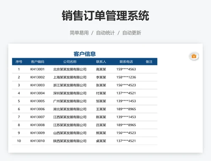
Task: Select contact 王某某
Action: click(x=101, y=109)
